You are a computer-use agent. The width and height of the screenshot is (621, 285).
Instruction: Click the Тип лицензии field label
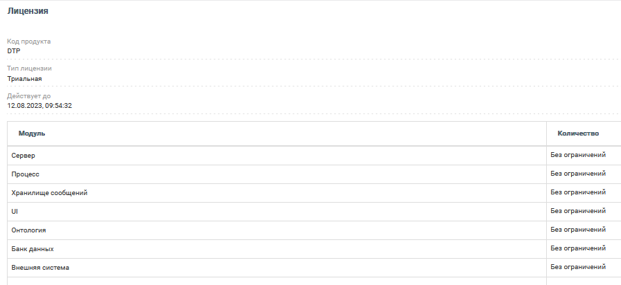tap(30, 68)
